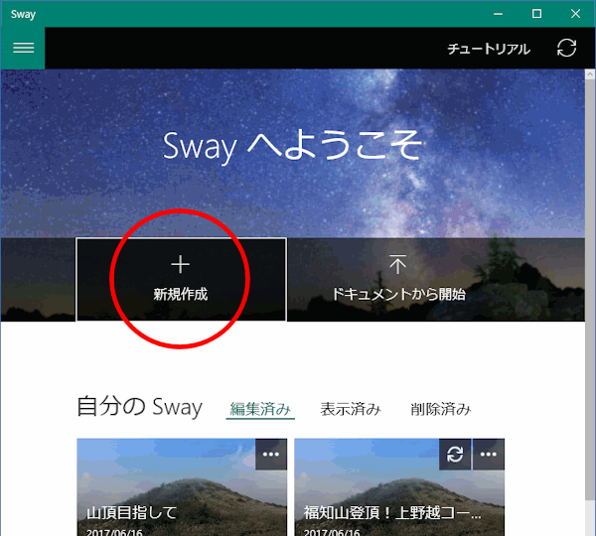
Task: Switch to the 表示済み tab
Action: [x=350, y=410]
